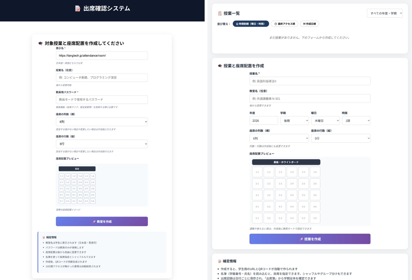Sort classes by 作成日順
The image size is (412, 280).
tap(309, 24)
